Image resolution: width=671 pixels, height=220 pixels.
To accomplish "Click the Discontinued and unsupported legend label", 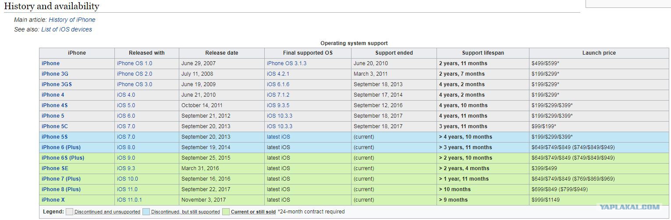I will click(x=107, y=212).
